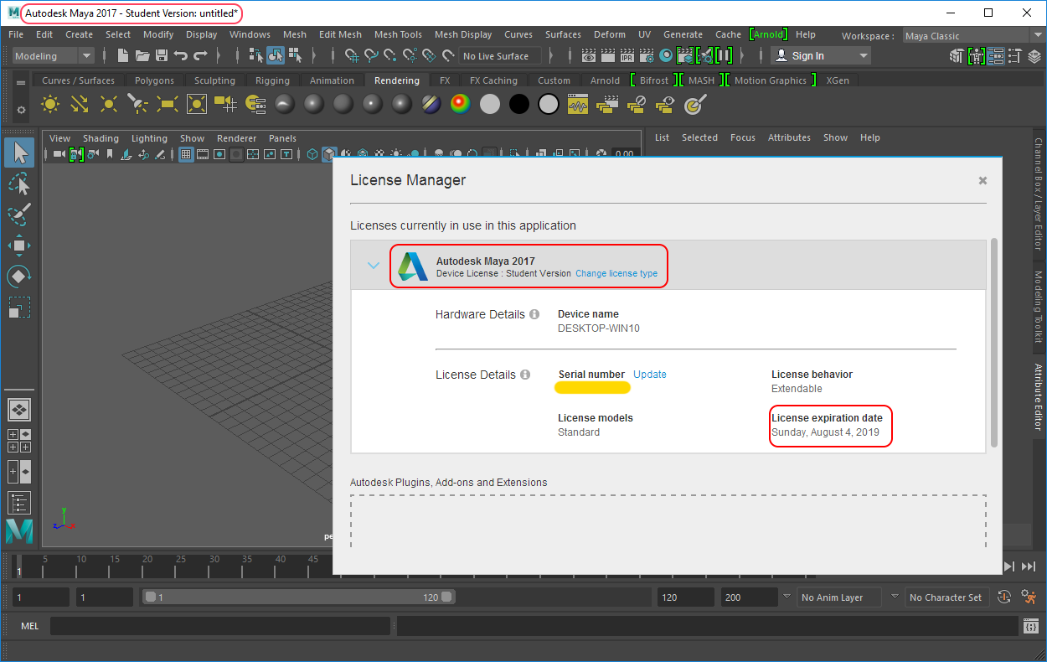Toggle Snap to Grids on status line
Viewport: 1047px width, 662px height.
tap(352, 56)
